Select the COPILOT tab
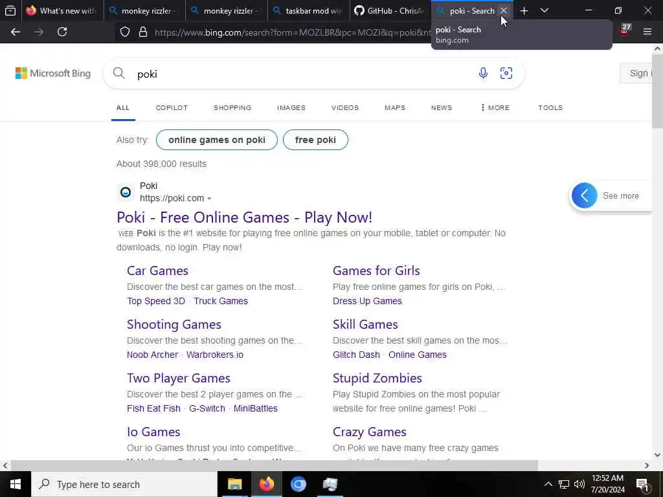This screenshot has width=663, height=497. (x=172, y=108)
